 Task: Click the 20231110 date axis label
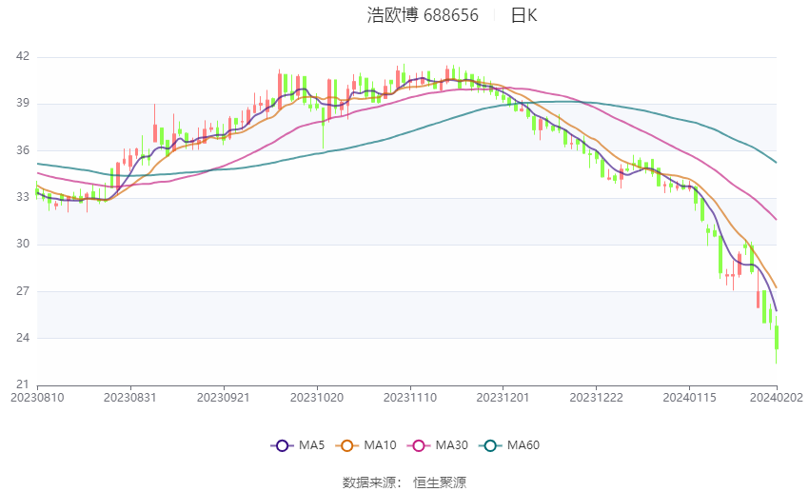pos(410,398)
